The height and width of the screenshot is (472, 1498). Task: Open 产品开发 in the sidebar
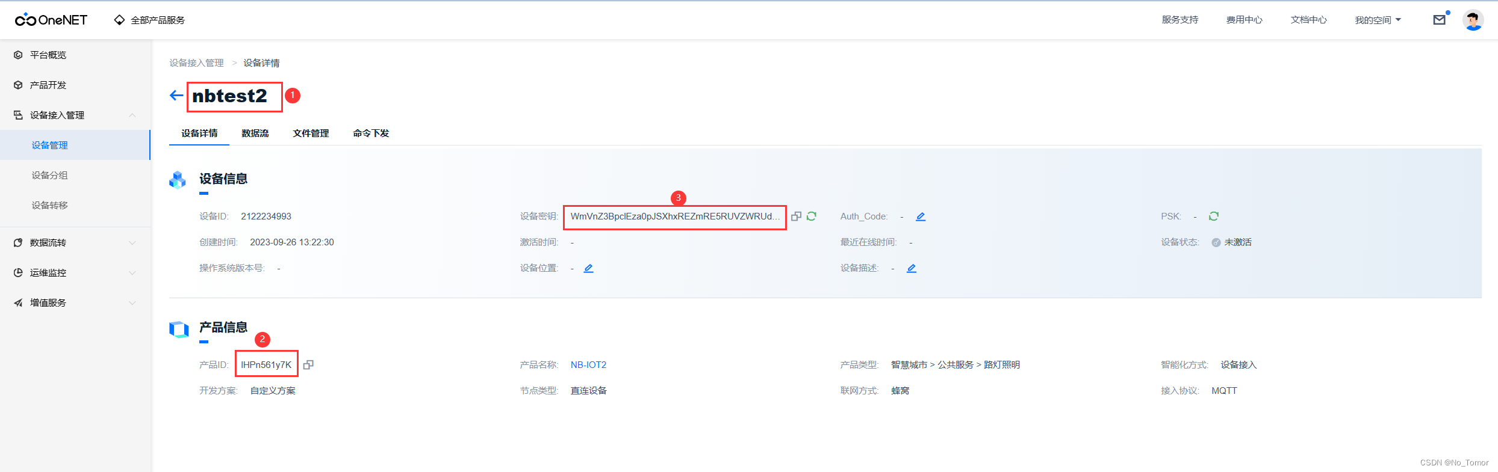48,85
